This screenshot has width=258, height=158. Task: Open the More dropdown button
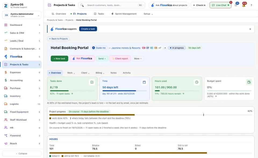pos(138,59)
